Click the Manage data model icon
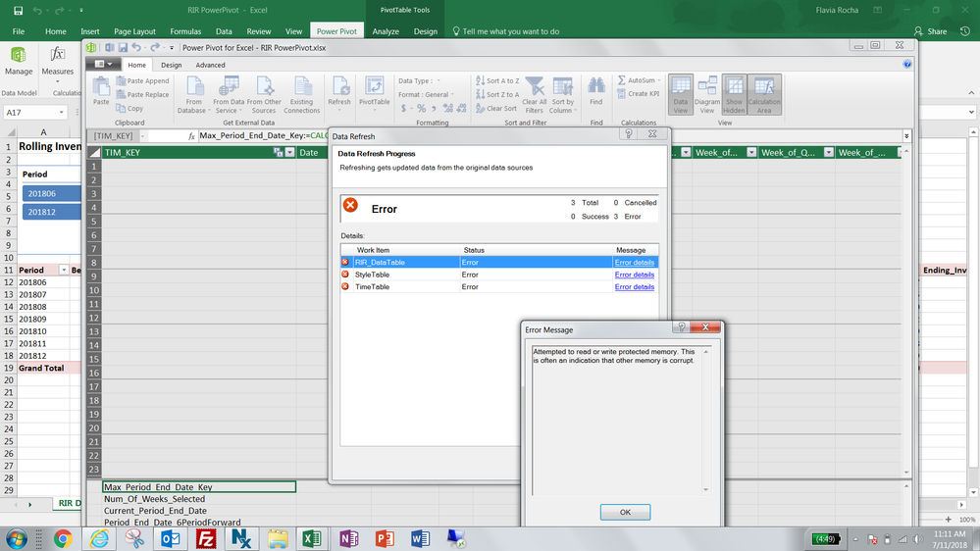Image resolution: width=980 pixels, height=551 pixels. click(x=18, y=61)
